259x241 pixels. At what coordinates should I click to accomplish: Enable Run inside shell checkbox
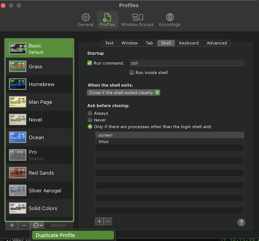tap(132, 72)
